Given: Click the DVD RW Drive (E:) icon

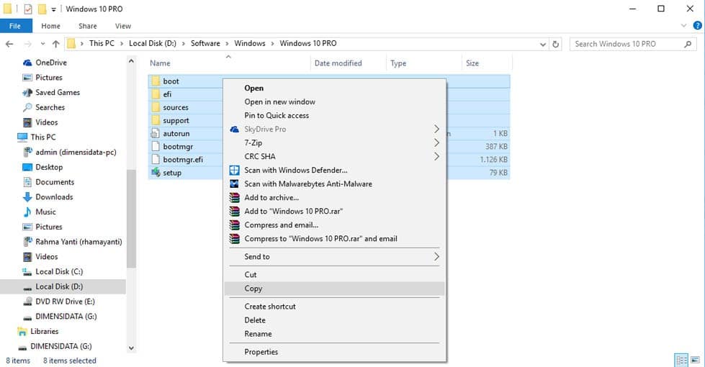Looking at the screenshot, I should coord(27,302).
